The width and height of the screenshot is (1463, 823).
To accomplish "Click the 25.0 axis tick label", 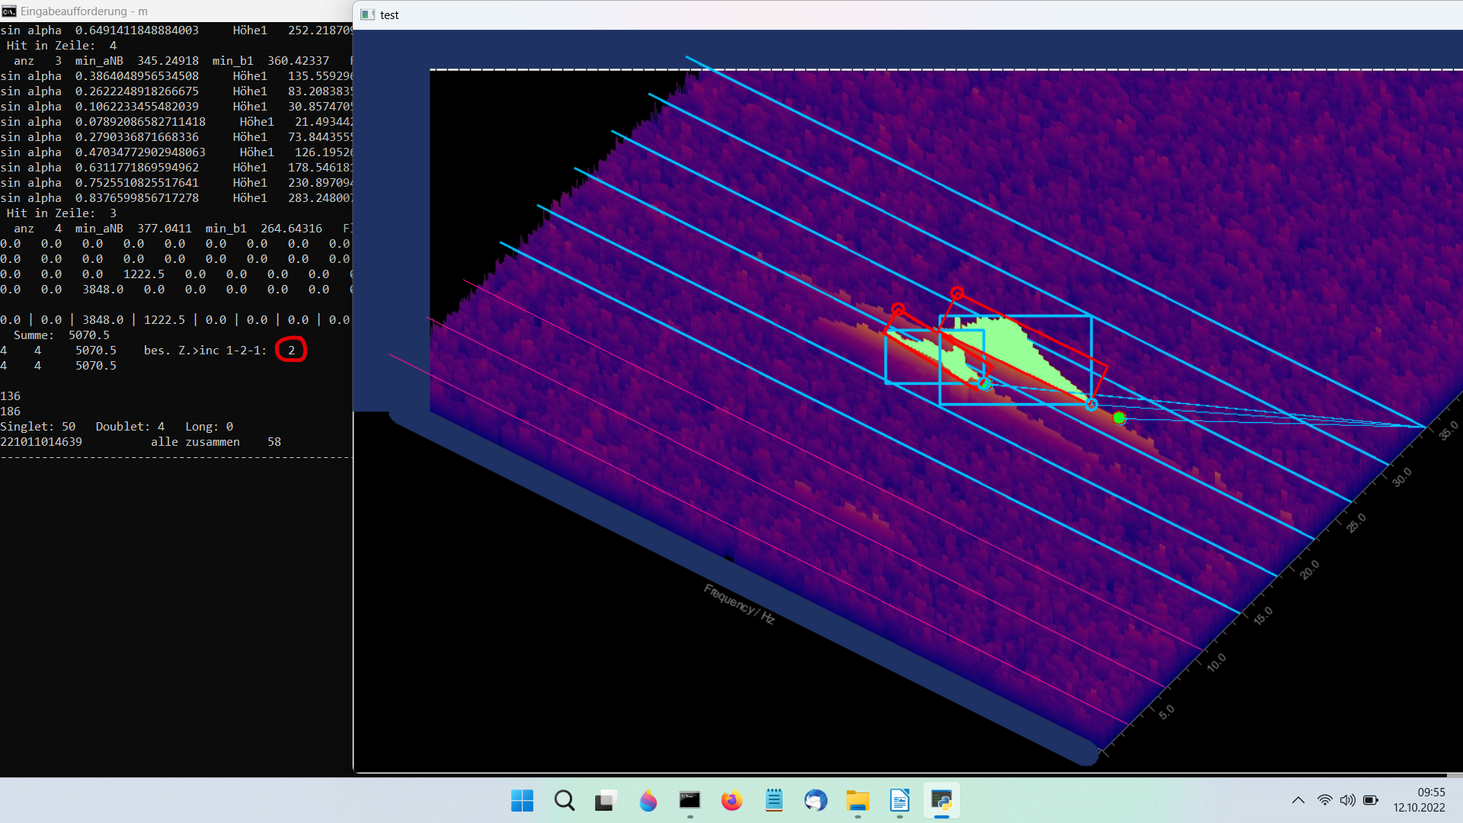I will (1356, 524).
